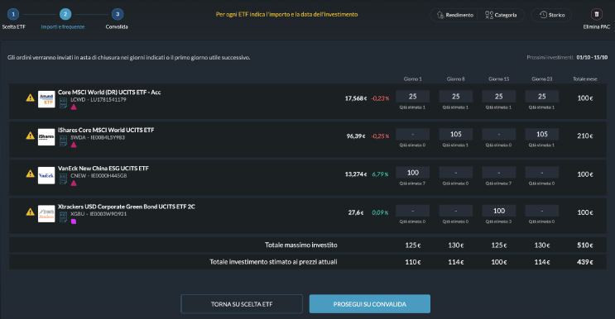Edit Giorno 1 amount for Core MSCI World
The height and width of the screenshot is (319, 615).
412,97
